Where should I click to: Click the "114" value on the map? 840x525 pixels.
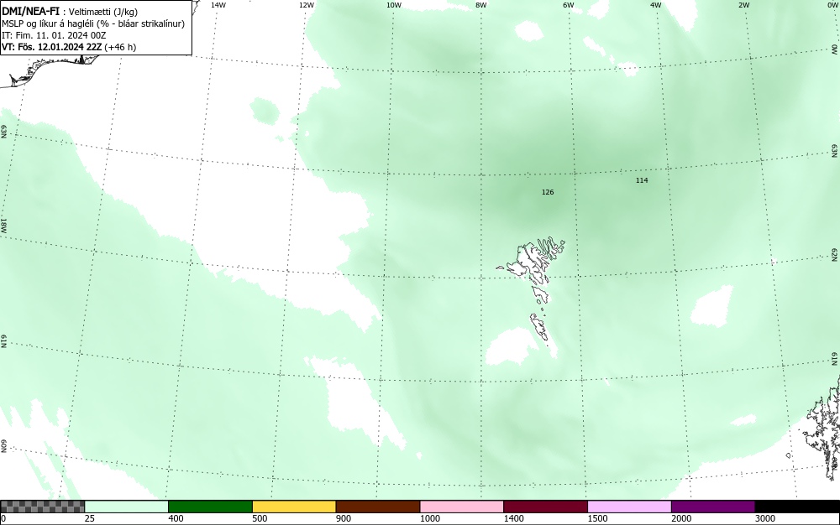click(x=642, y=180)
